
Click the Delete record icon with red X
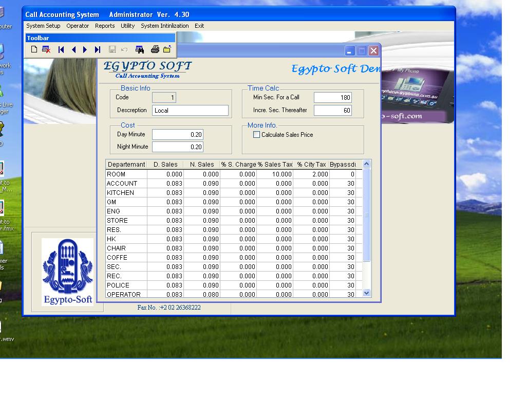click(46, 49)
